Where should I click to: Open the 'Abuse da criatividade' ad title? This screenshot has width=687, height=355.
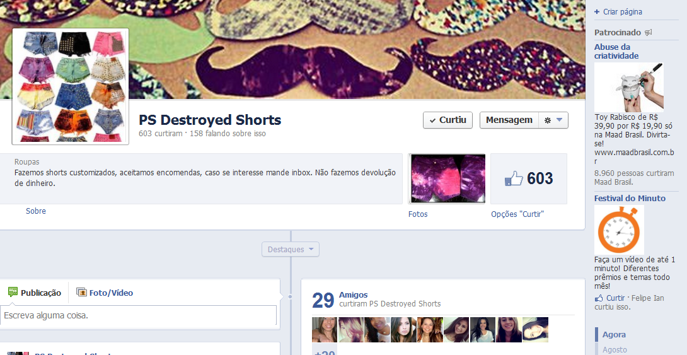pyautogui.click(x=616, y=51)
